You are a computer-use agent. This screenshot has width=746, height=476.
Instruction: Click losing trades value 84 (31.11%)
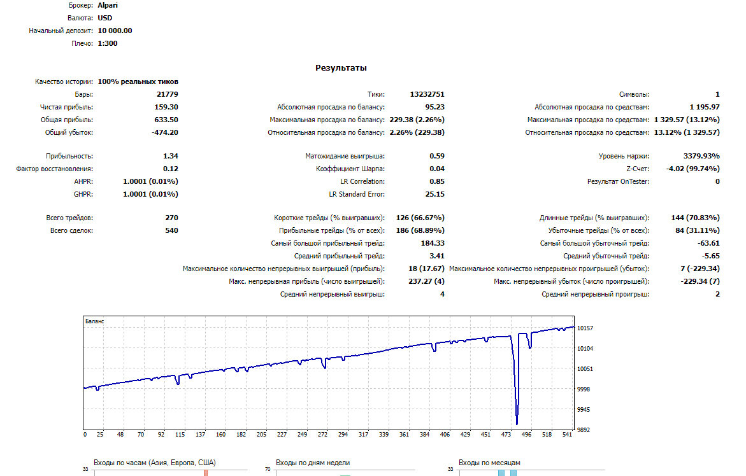(697, 230)
